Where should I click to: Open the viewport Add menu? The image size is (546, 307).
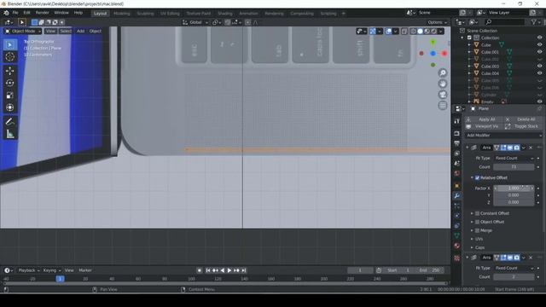pos(80,31)
